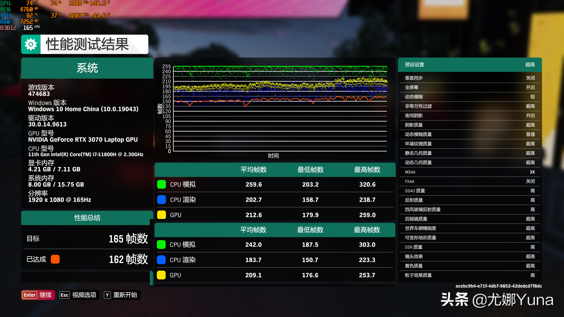564x317 pixels.
Task: Select the FXAA setting row
Action: (x=470, y=181)
